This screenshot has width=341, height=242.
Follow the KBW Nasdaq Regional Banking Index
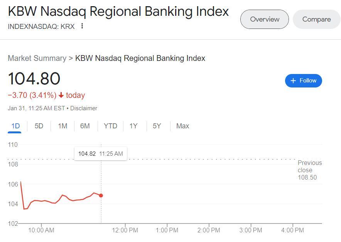click(x=303, y=81)
